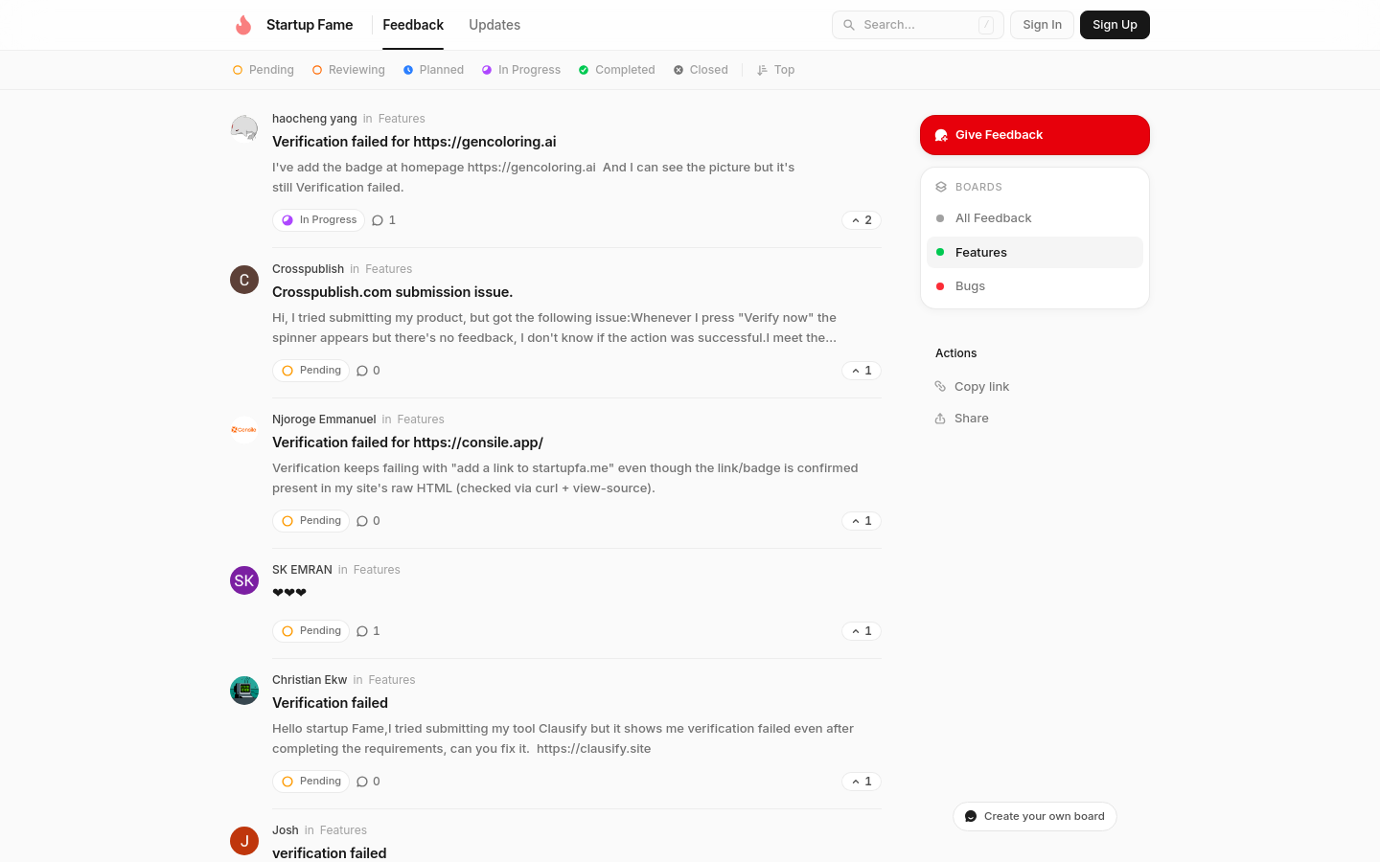This screenshot has width=1380, height=862.
Task: Switch to the Updates tab
Action: 494,25
